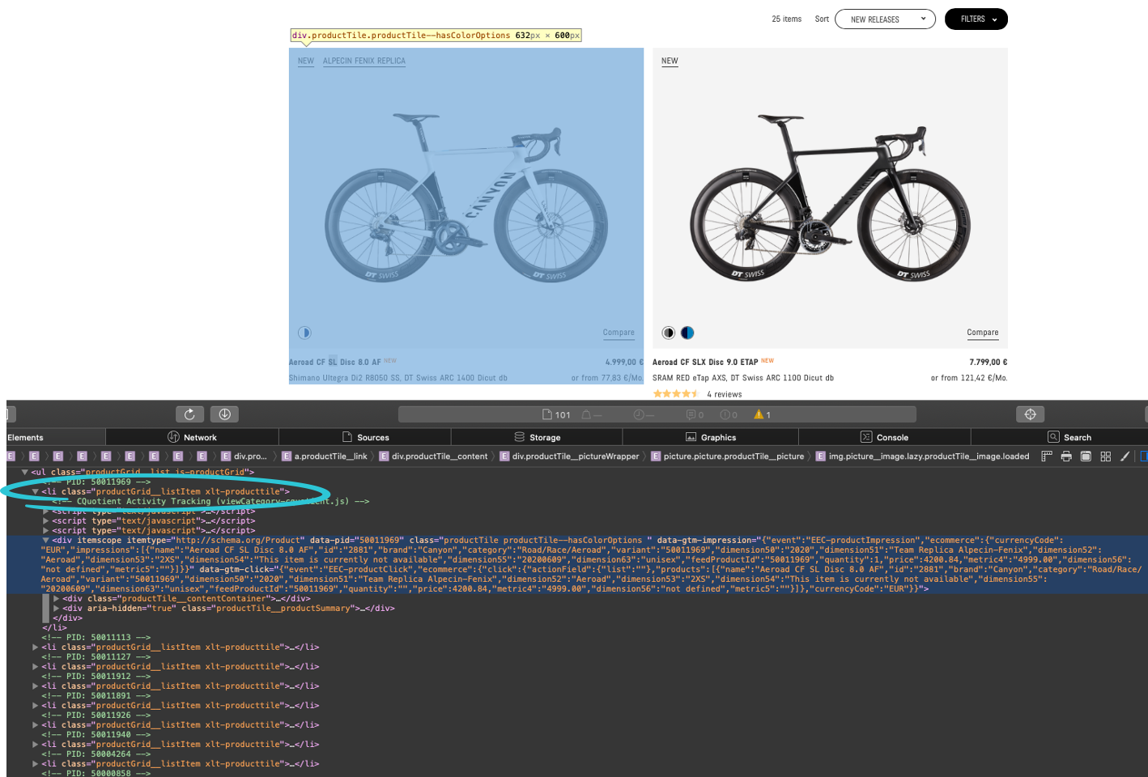Select the CQuotient Activity Tracking comment line
1148x777 pixels.
(210, 501)
